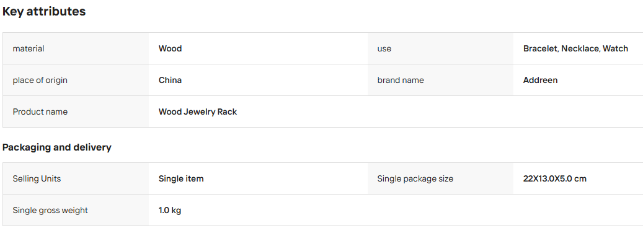The image size is (643, 228).
Task: Select the place of origin label
Action: coord(40,81)
